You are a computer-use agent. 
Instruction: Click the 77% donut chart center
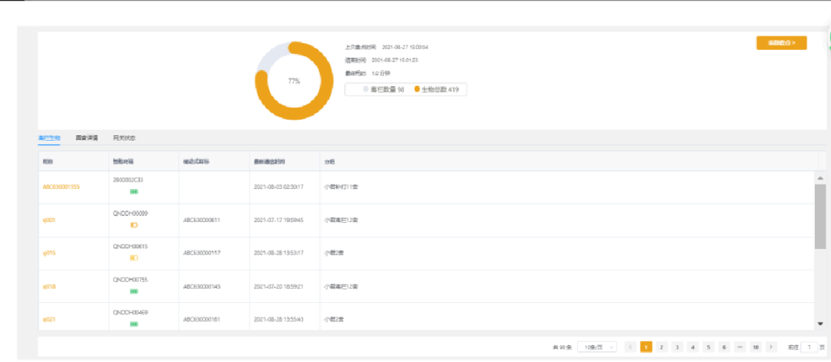pyautogui.click(x=294, y=81)
